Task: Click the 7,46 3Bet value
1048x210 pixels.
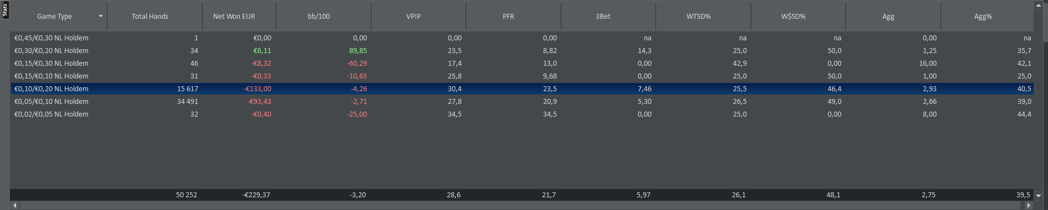Action: pos(644,89)
